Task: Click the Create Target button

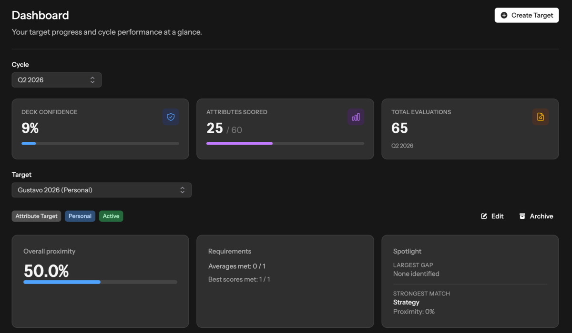Action: pyautogui.click(x=527, y=15)
